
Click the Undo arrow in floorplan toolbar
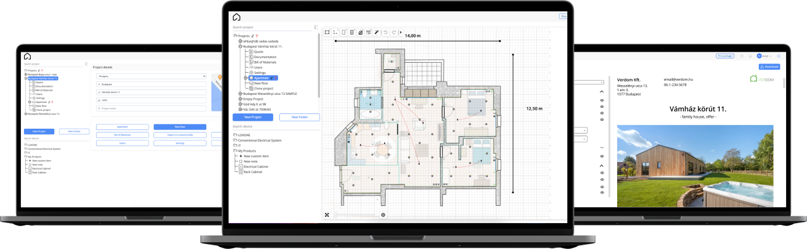pyautogui.click(x=385, y=31)
